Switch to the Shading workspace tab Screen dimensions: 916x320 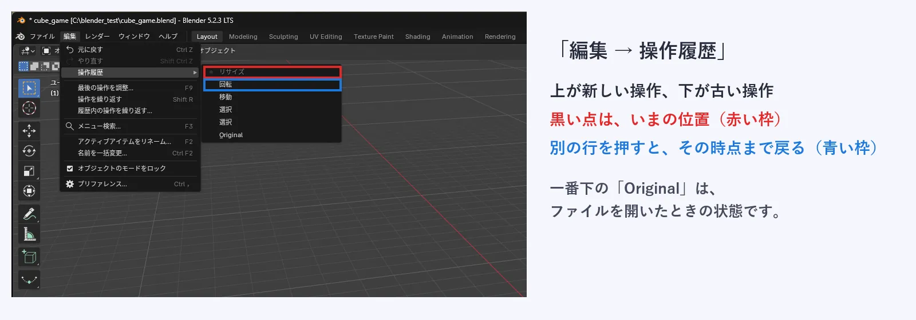(418, 37)
